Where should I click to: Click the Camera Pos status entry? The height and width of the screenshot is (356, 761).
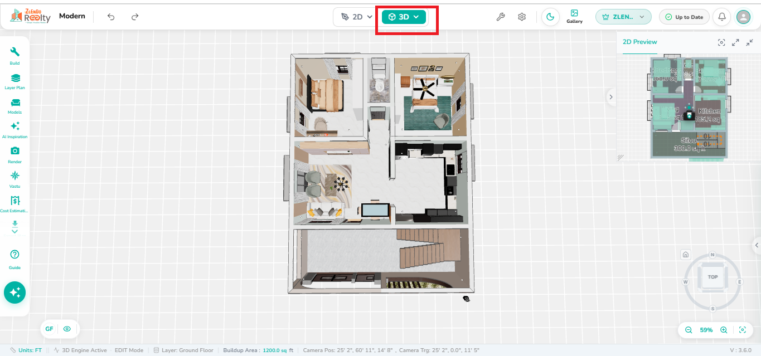pos(347,350)
